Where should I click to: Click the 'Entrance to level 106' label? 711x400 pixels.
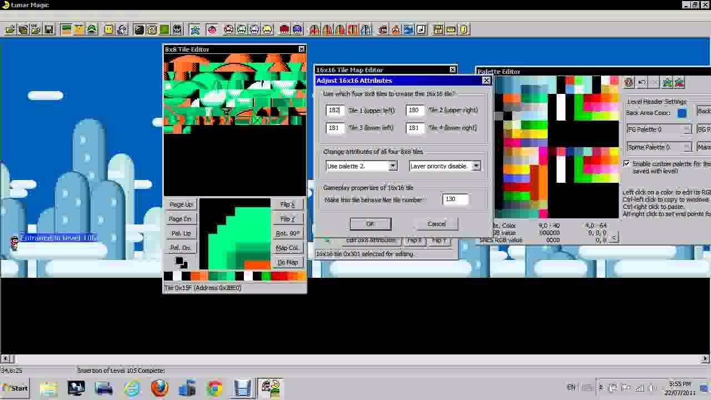click(58, 238)
